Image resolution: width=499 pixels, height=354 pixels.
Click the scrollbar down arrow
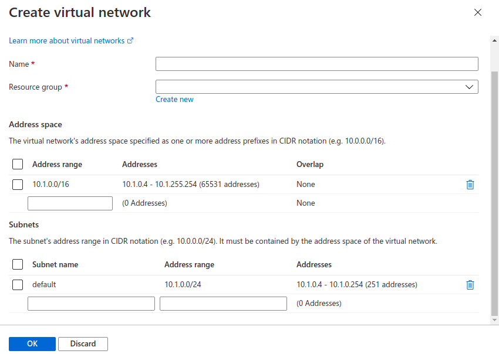click(494, 320)
